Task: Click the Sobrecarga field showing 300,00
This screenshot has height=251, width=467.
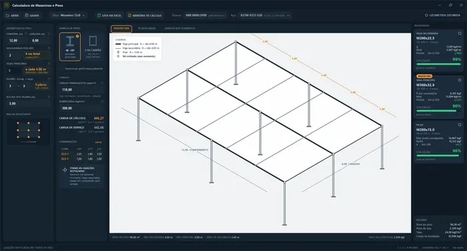Action: pos(81,108)
